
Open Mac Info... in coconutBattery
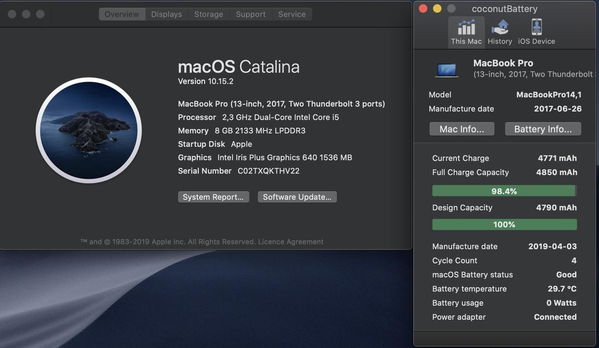462,129
